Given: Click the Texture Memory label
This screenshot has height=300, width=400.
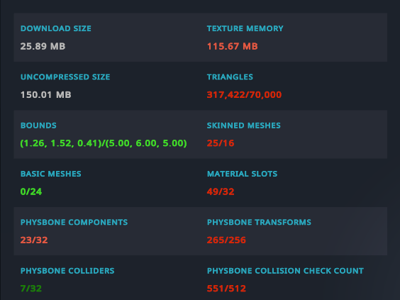Looking at the screenshot, I should tap(245, 28).
